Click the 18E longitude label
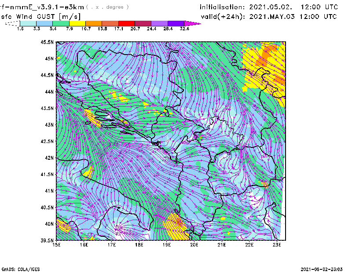 point(139,245)
